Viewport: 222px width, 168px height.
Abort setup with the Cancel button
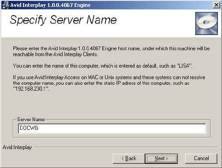click(x=201, y=158)
